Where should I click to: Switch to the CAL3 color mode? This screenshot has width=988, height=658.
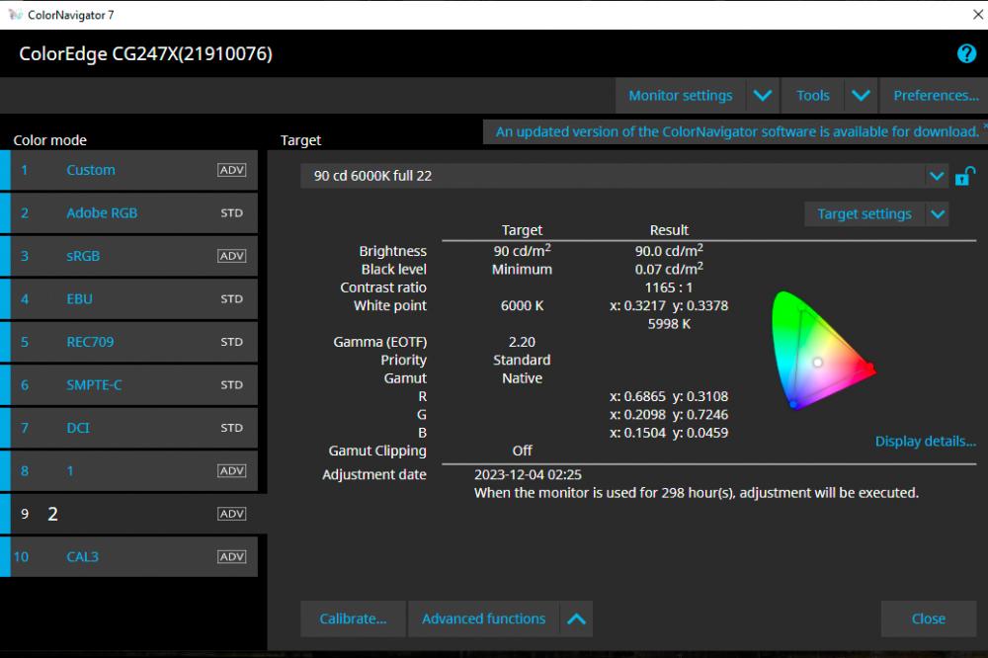129,556
